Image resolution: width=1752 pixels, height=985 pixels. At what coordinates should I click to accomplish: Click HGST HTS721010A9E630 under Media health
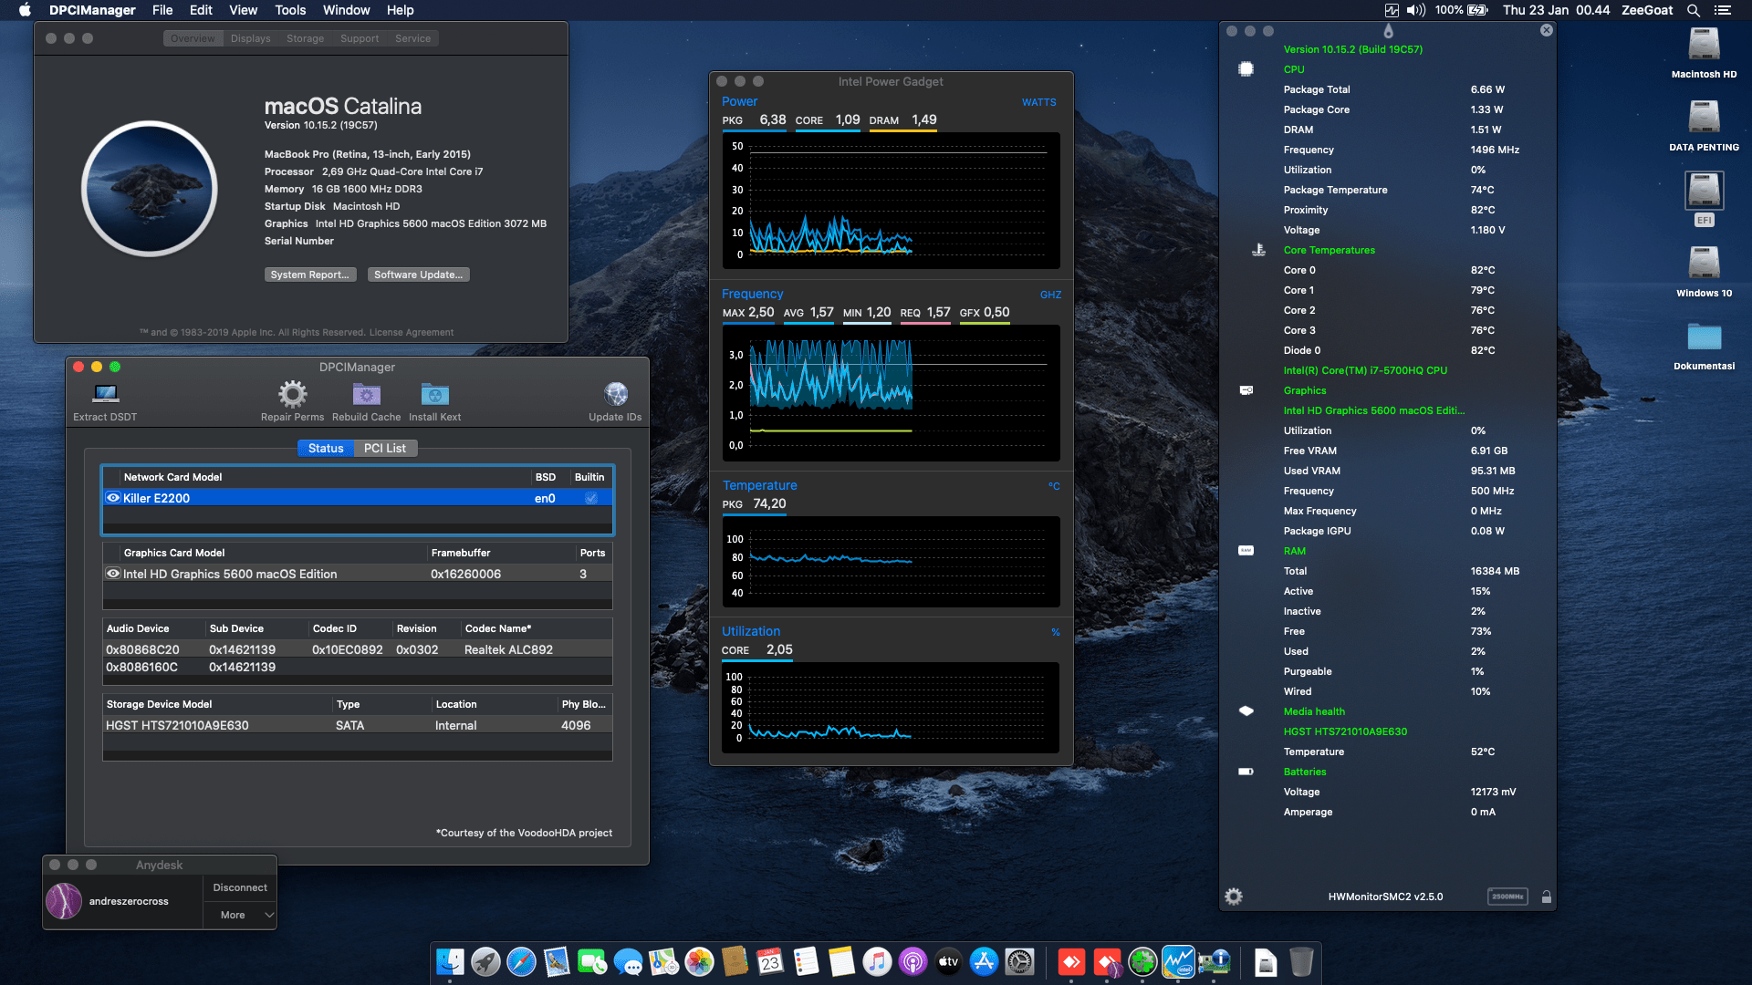(x=1345, y=731)
